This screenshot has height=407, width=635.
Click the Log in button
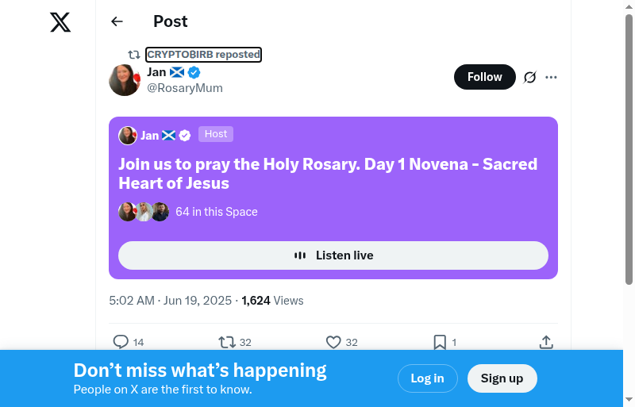pyautogui.click(x=427, y=378)
